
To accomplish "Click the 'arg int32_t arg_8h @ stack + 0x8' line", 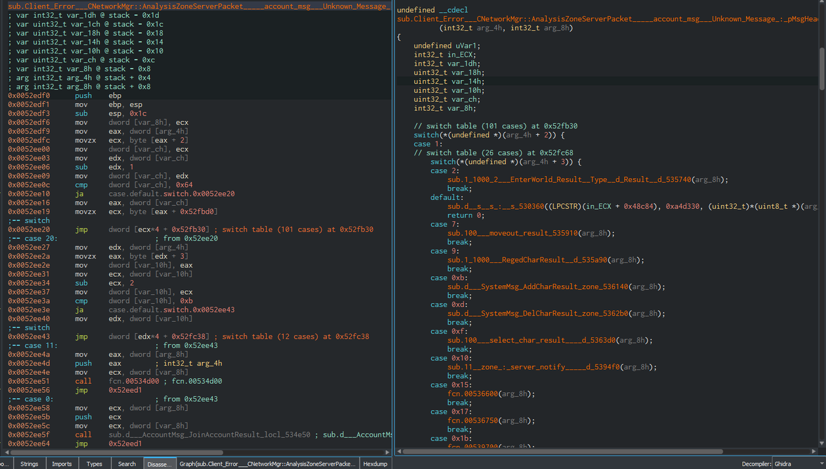I will (x=80, y=86).
